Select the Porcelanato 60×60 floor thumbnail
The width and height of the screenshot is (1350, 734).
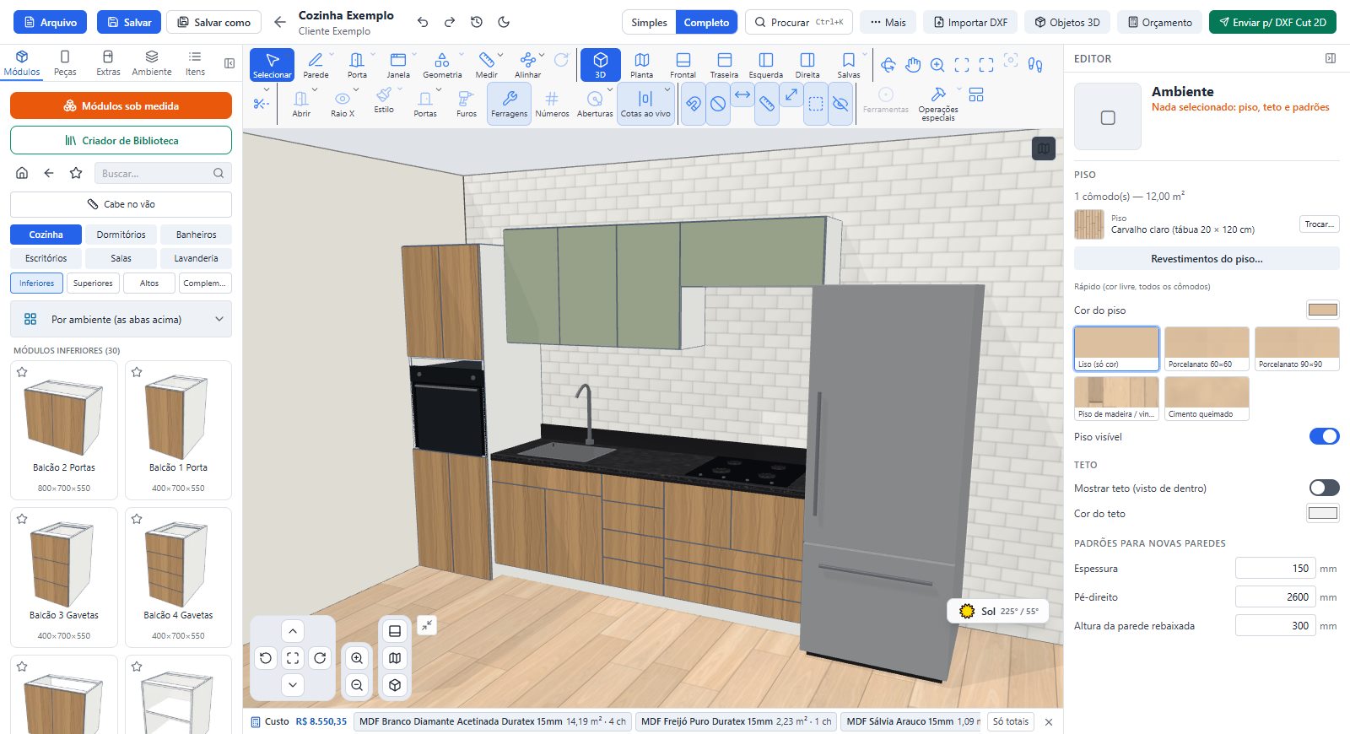point(1207,348)
